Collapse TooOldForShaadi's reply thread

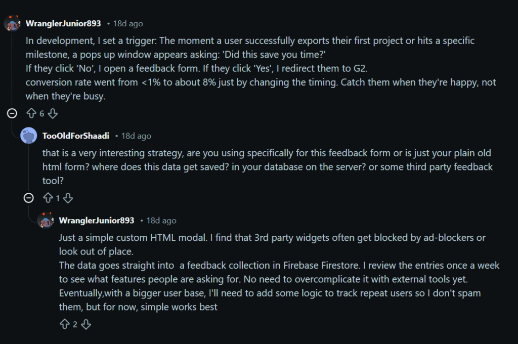[29, 198]
